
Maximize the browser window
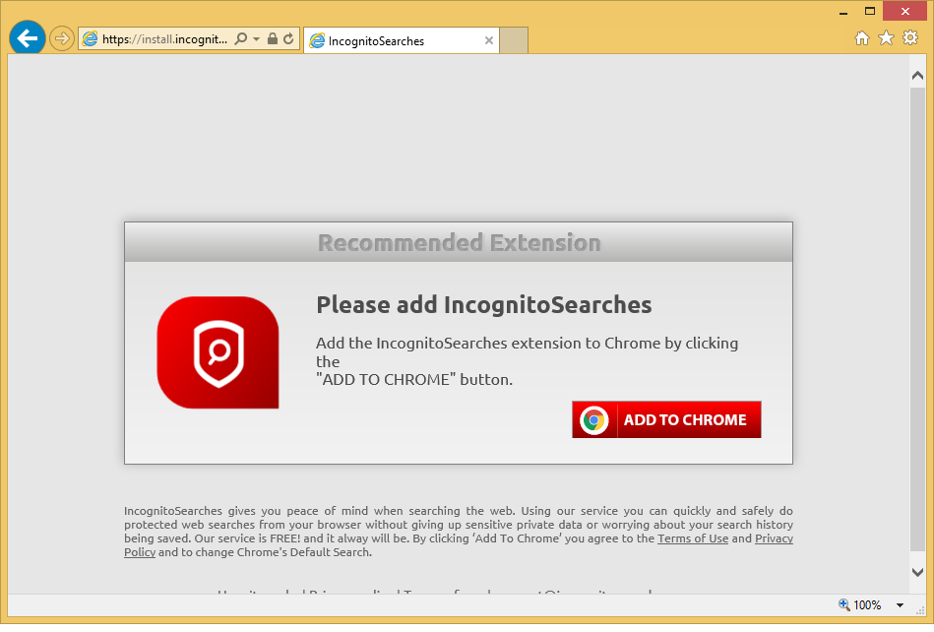[870, 11]
